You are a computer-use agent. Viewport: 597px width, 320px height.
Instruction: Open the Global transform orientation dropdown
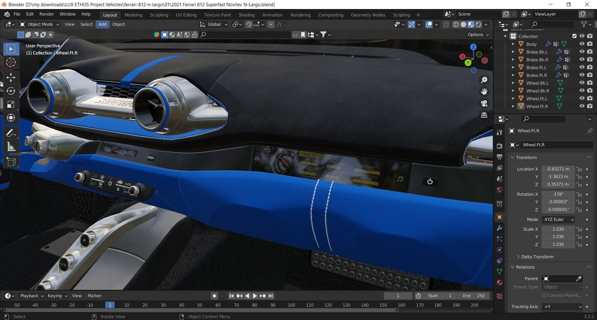pyautogui.click(x=213, y=24)
